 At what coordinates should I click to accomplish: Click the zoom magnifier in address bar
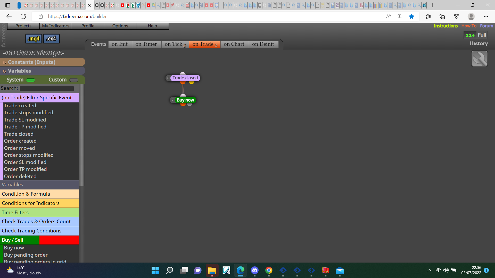click(x=400, y=16)
